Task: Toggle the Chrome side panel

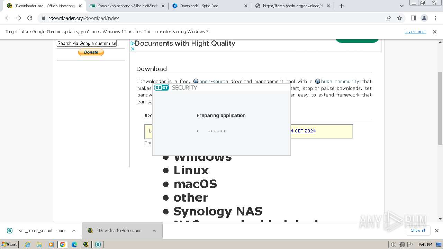Action: click(413, 18)
